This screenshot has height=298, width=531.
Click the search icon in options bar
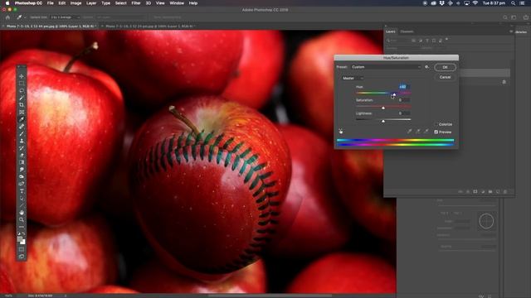(x=505, y=17)
